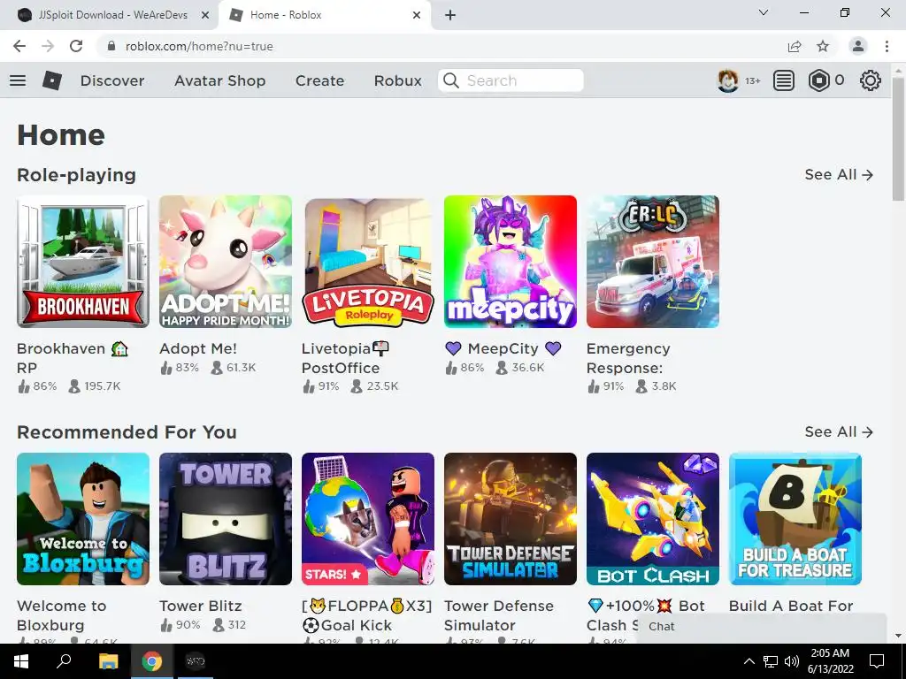This screenshot has height=679, width=906.
Task: View site info lock icon
Action: (x=111, y=46)
